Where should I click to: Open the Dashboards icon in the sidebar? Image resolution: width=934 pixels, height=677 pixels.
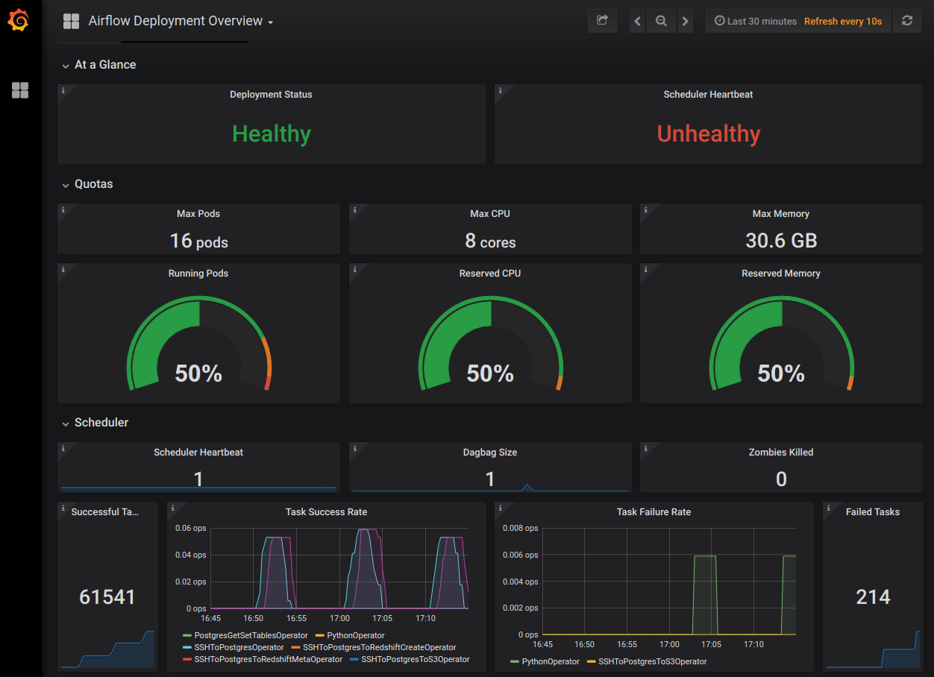click(19, 90)
